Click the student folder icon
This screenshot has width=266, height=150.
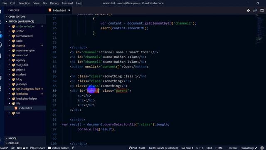13,75
